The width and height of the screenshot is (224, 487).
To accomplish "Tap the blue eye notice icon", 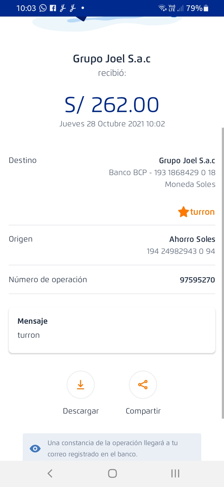I will coord(35,449).
